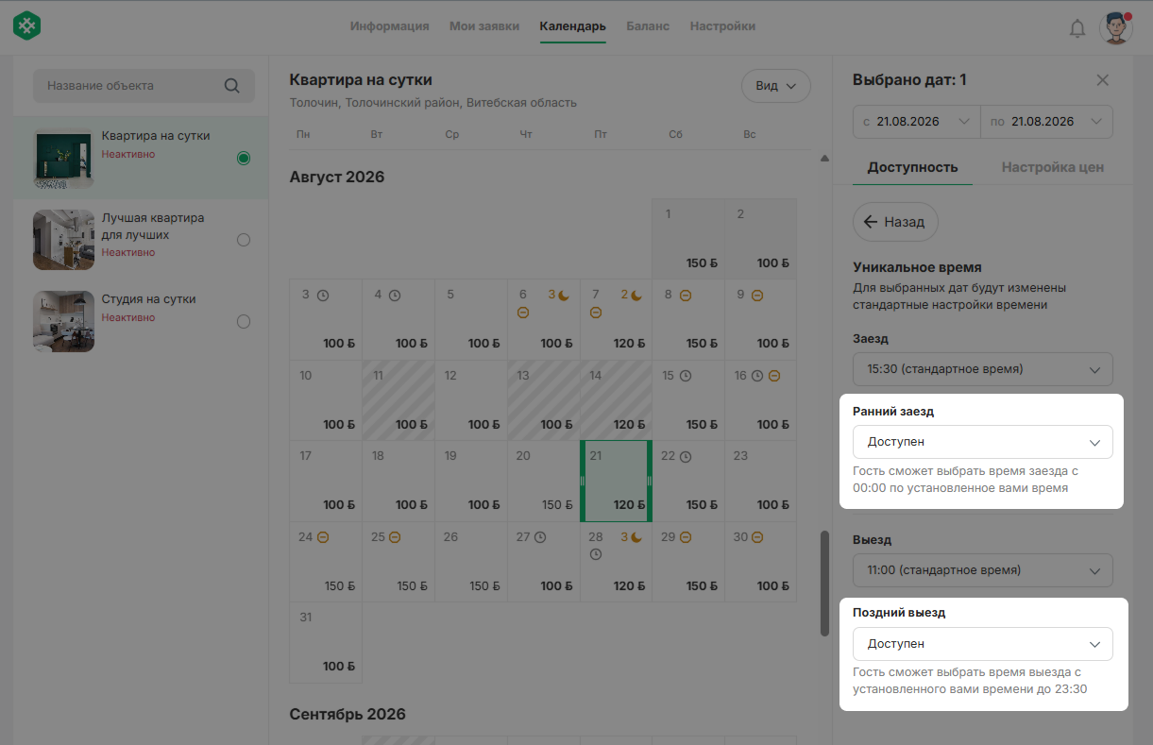Image resolution: width=1153 pixels, height=745 pixels.
Task: Click clock icon on August 28
Action: pyautogui.click(x=596, y=554)
